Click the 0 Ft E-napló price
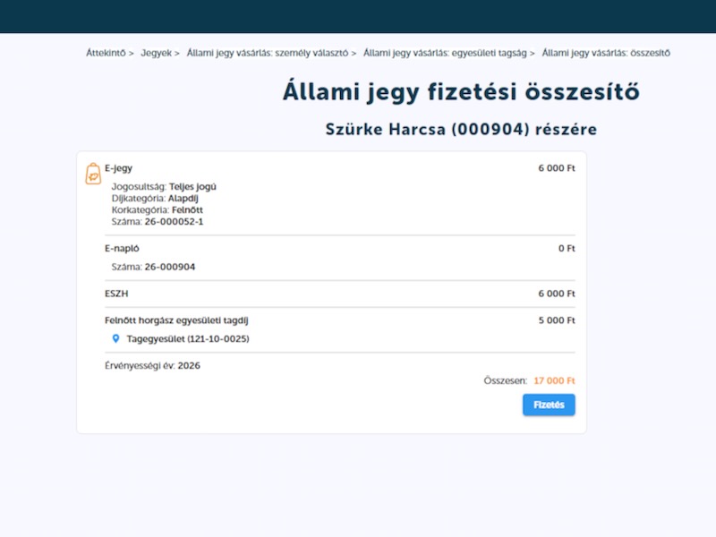Viewport: 716px width, 537px height. click(566, 248)
